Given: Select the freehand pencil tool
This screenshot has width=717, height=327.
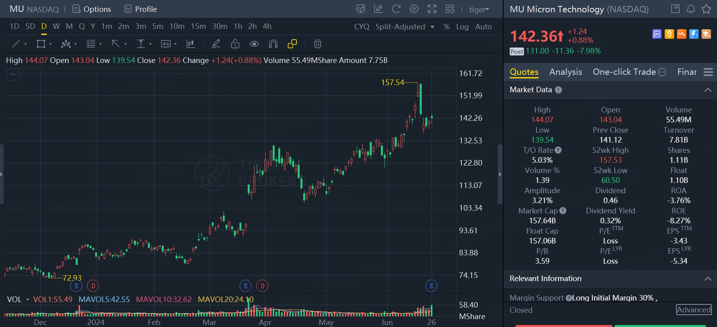Looking at the screenshot, I should coord(216,44).
